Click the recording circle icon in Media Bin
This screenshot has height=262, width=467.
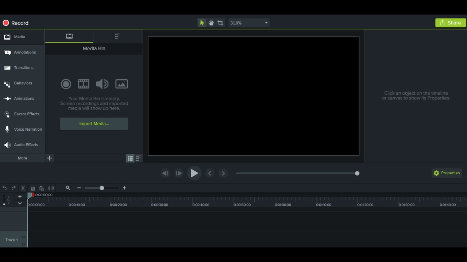(x=66, y=84)
